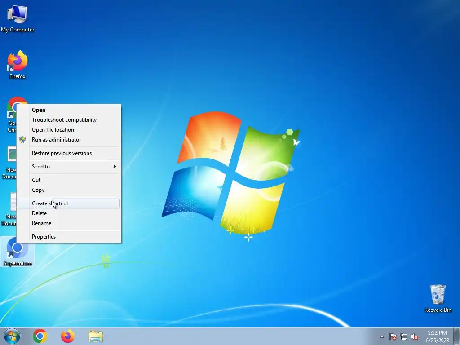
Task: Select the Recycle Bin icon
Action: (x=438, y=298)
